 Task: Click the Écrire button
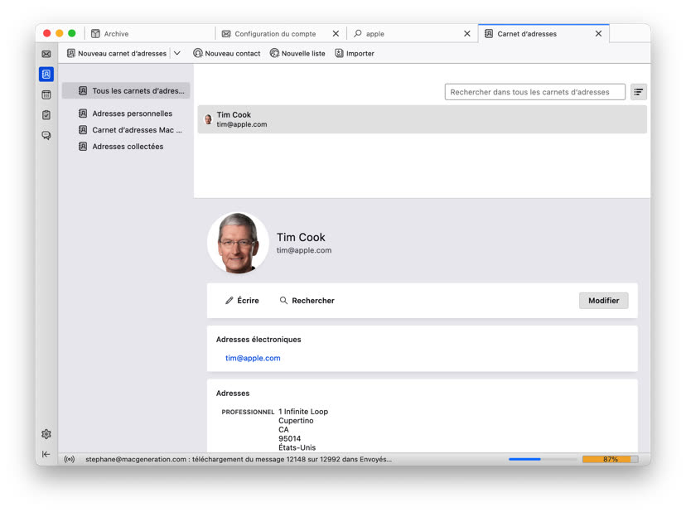click(x=242, y=300)
